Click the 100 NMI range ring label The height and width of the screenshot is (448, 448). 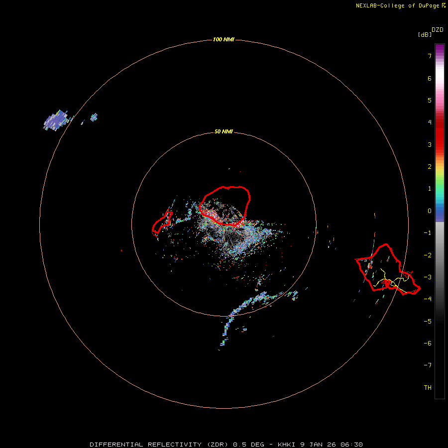pyautogui.click(x=224, y=39)
